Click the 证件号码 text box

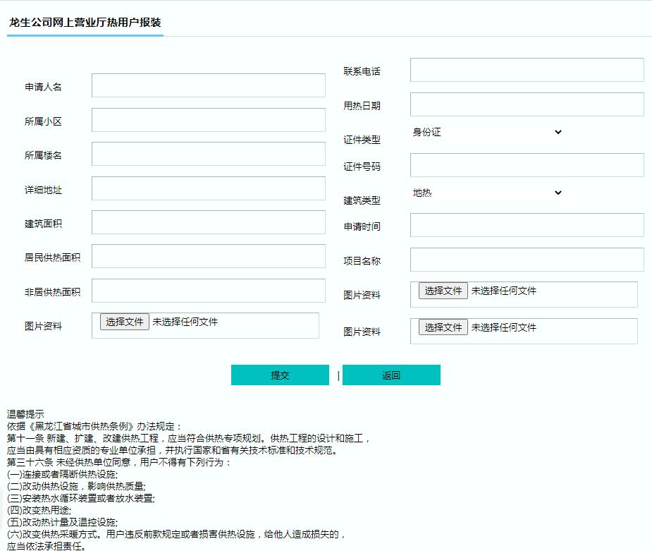pyautogui.click(x=527, y=165)
